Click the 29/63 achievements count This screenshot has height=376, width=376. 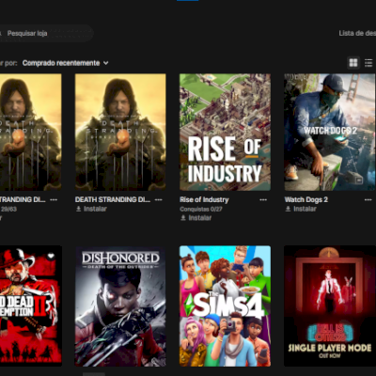[x=8, y=209]
